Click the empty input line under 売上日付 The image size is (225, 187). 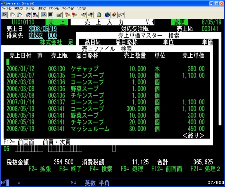(x=20, y=62)
